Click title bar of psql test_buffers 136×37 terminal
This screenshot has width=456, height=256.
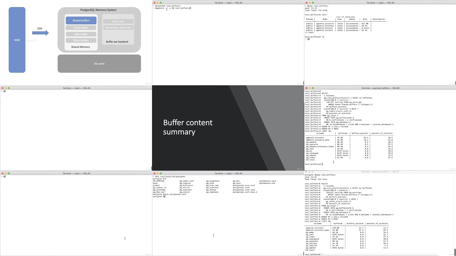pyautogui.click(x=380, y=172)
